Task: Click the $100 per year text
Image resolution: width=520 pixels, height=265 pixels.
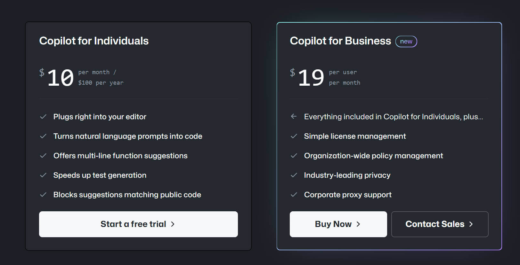Action: point(101,83)
